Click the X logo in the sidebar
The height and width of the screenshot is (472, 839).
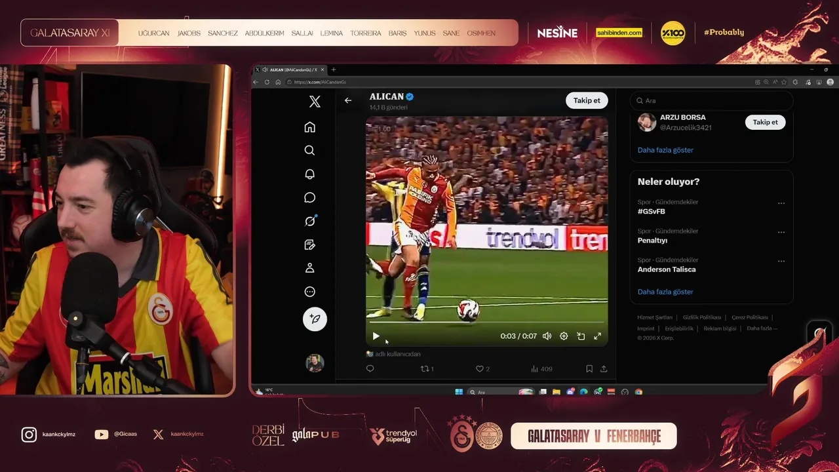[x=315, y=102]
